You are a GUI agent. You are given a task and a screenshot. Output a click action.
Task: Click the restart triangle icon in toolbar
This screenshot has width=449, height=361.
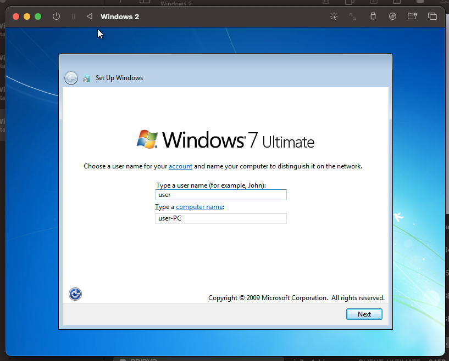90,16
